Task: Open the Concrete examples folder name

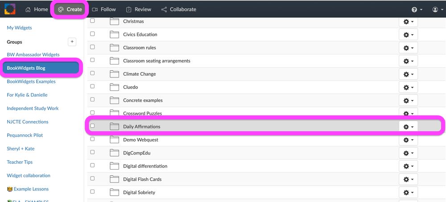Action: 143,100
